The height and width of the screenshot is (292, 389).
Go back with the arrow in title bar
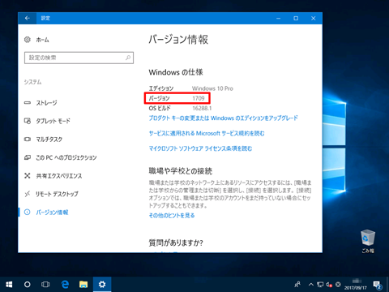[x=27, y=18]
